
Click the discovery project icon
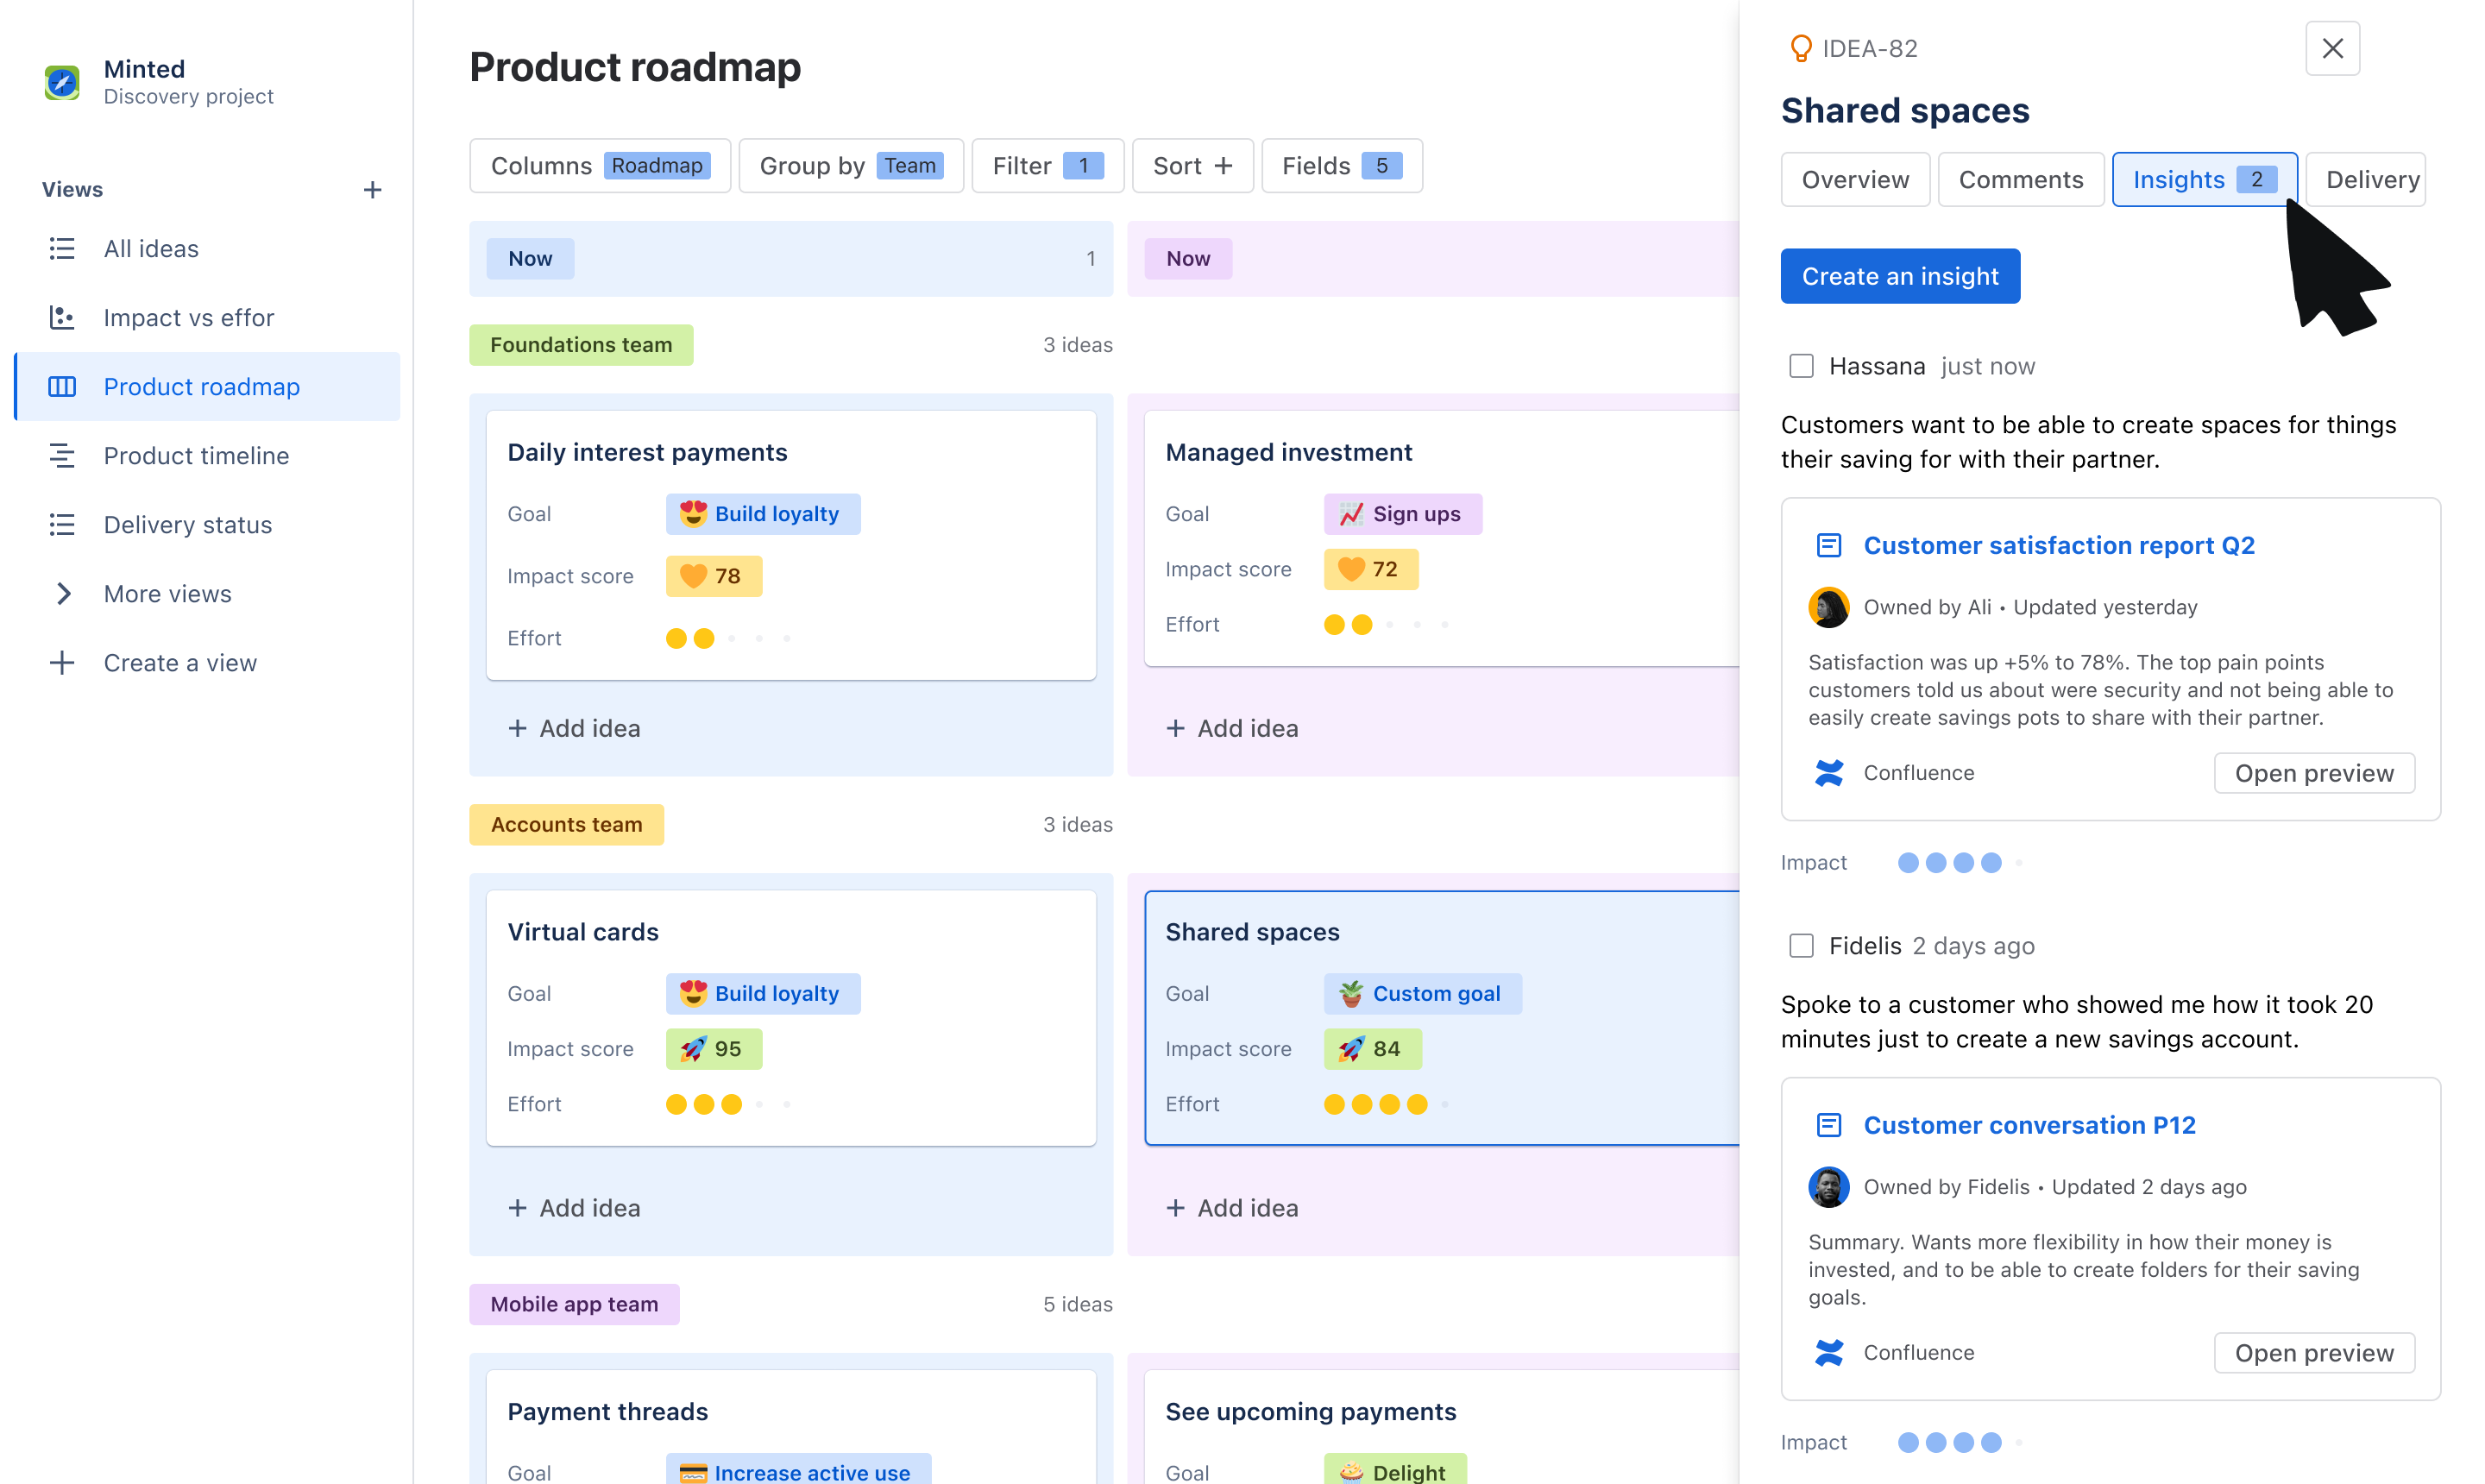coord(62,79)
